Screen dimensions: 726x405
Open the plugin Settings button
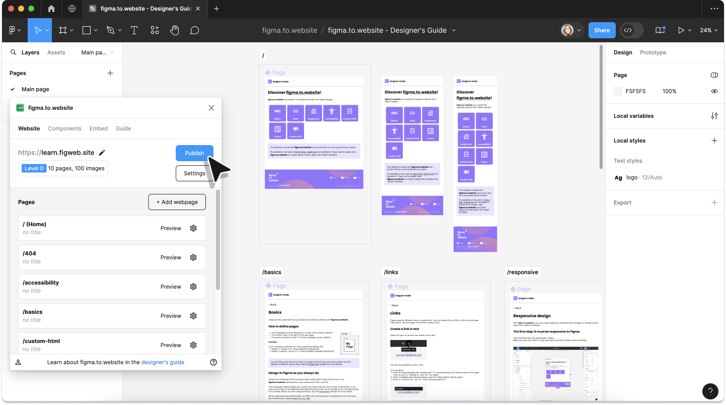pos(194,173)
